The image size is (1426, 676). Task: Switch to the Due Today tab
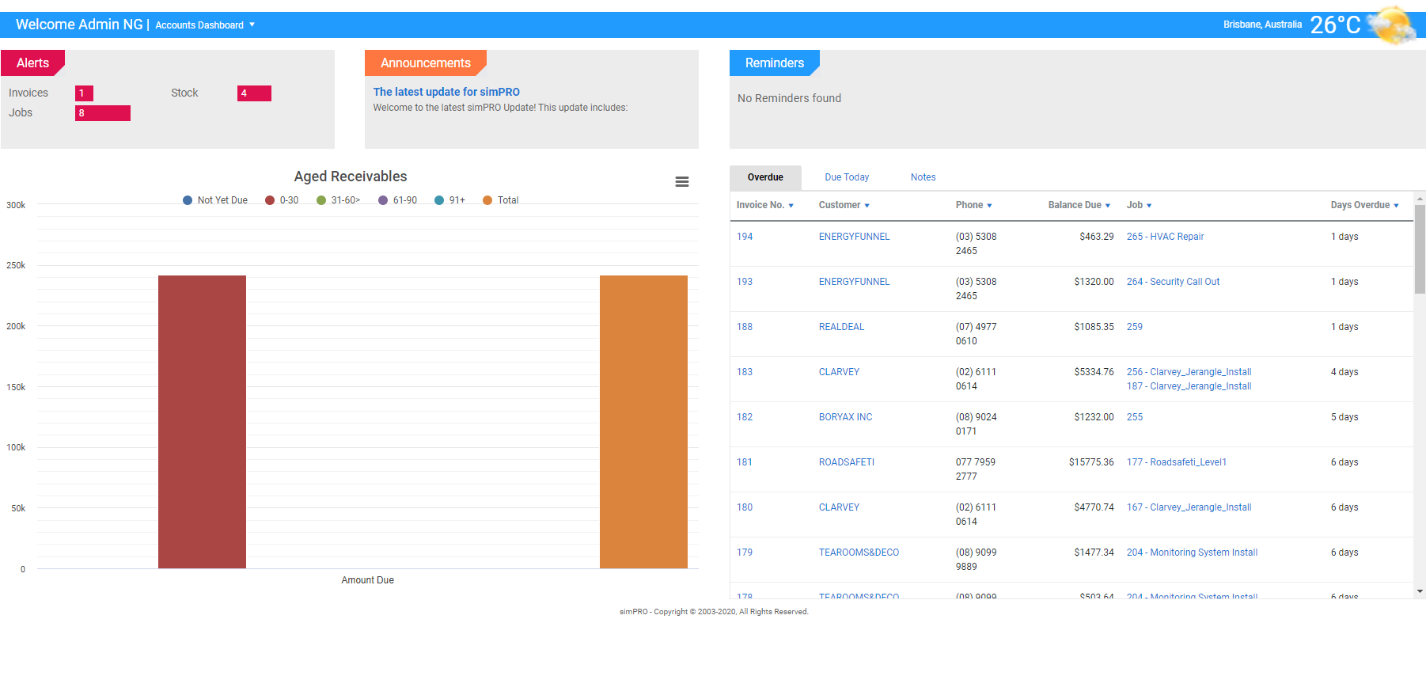846,177
